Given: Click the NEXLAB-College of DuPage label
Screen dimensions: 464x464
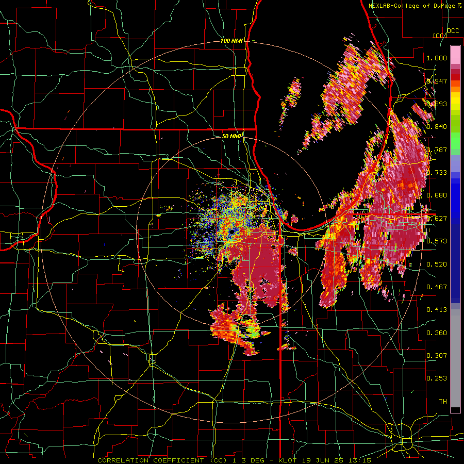Looking at the screenshot, I should click(411, 6).
